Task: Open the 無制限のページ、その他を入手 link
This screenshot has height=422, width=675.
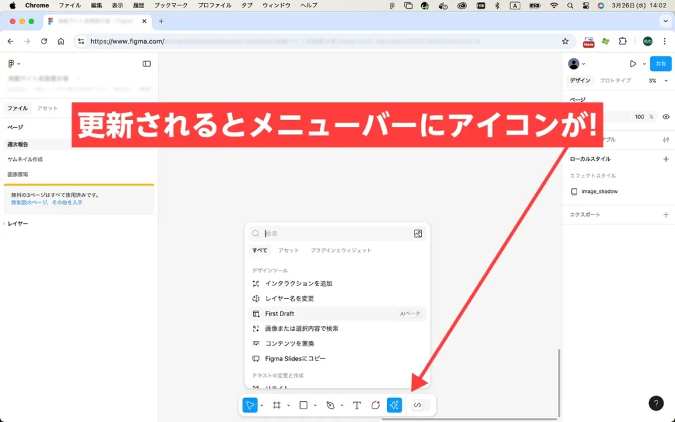Action: pyautogui.click(x=47, y=202)
